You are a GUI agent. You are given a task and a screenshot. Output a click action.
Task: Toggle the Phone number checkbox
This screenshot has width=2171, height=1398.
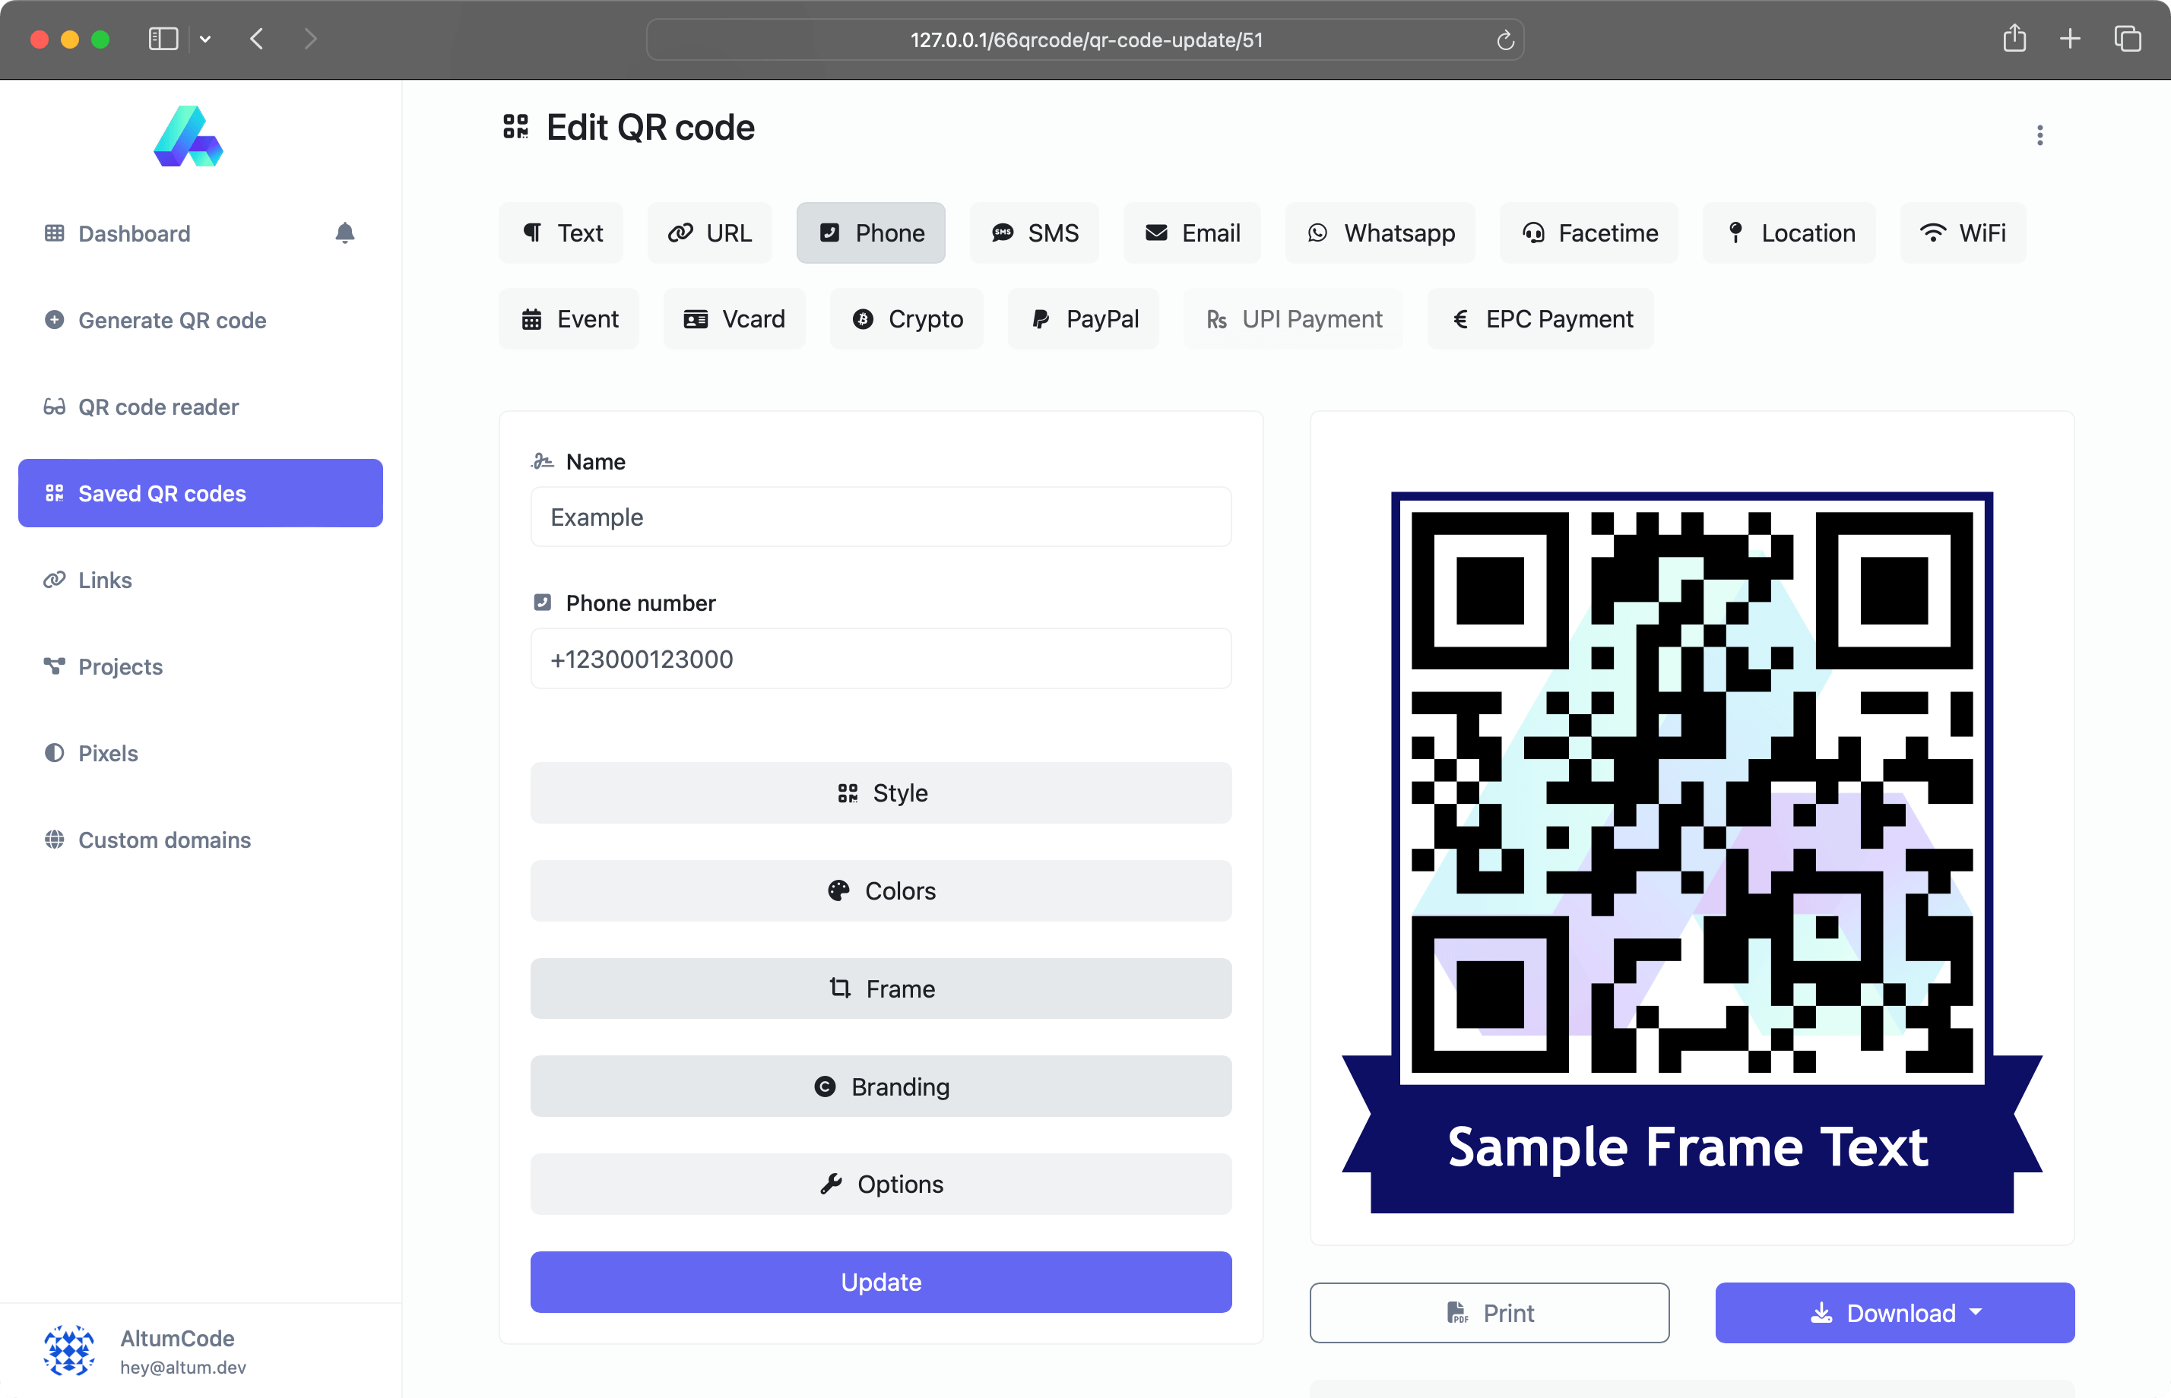[x=543, y=603]
